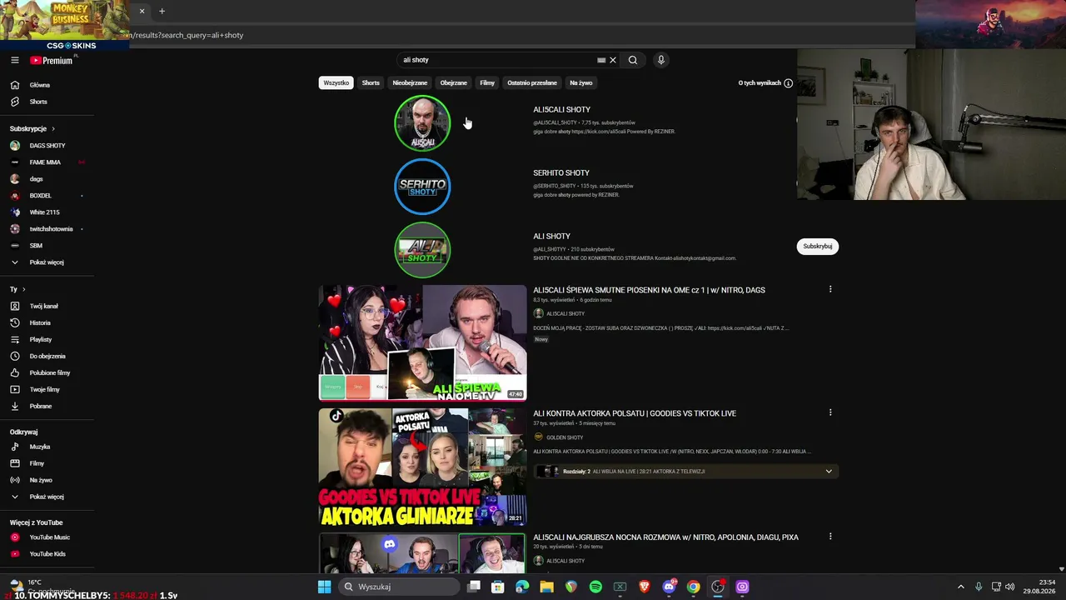Image resolution: width=1066 pixels, height=600 pixels.
Task: Select the Na żywo filter chip
Action: pyautogui.click(x=581, y=83)
